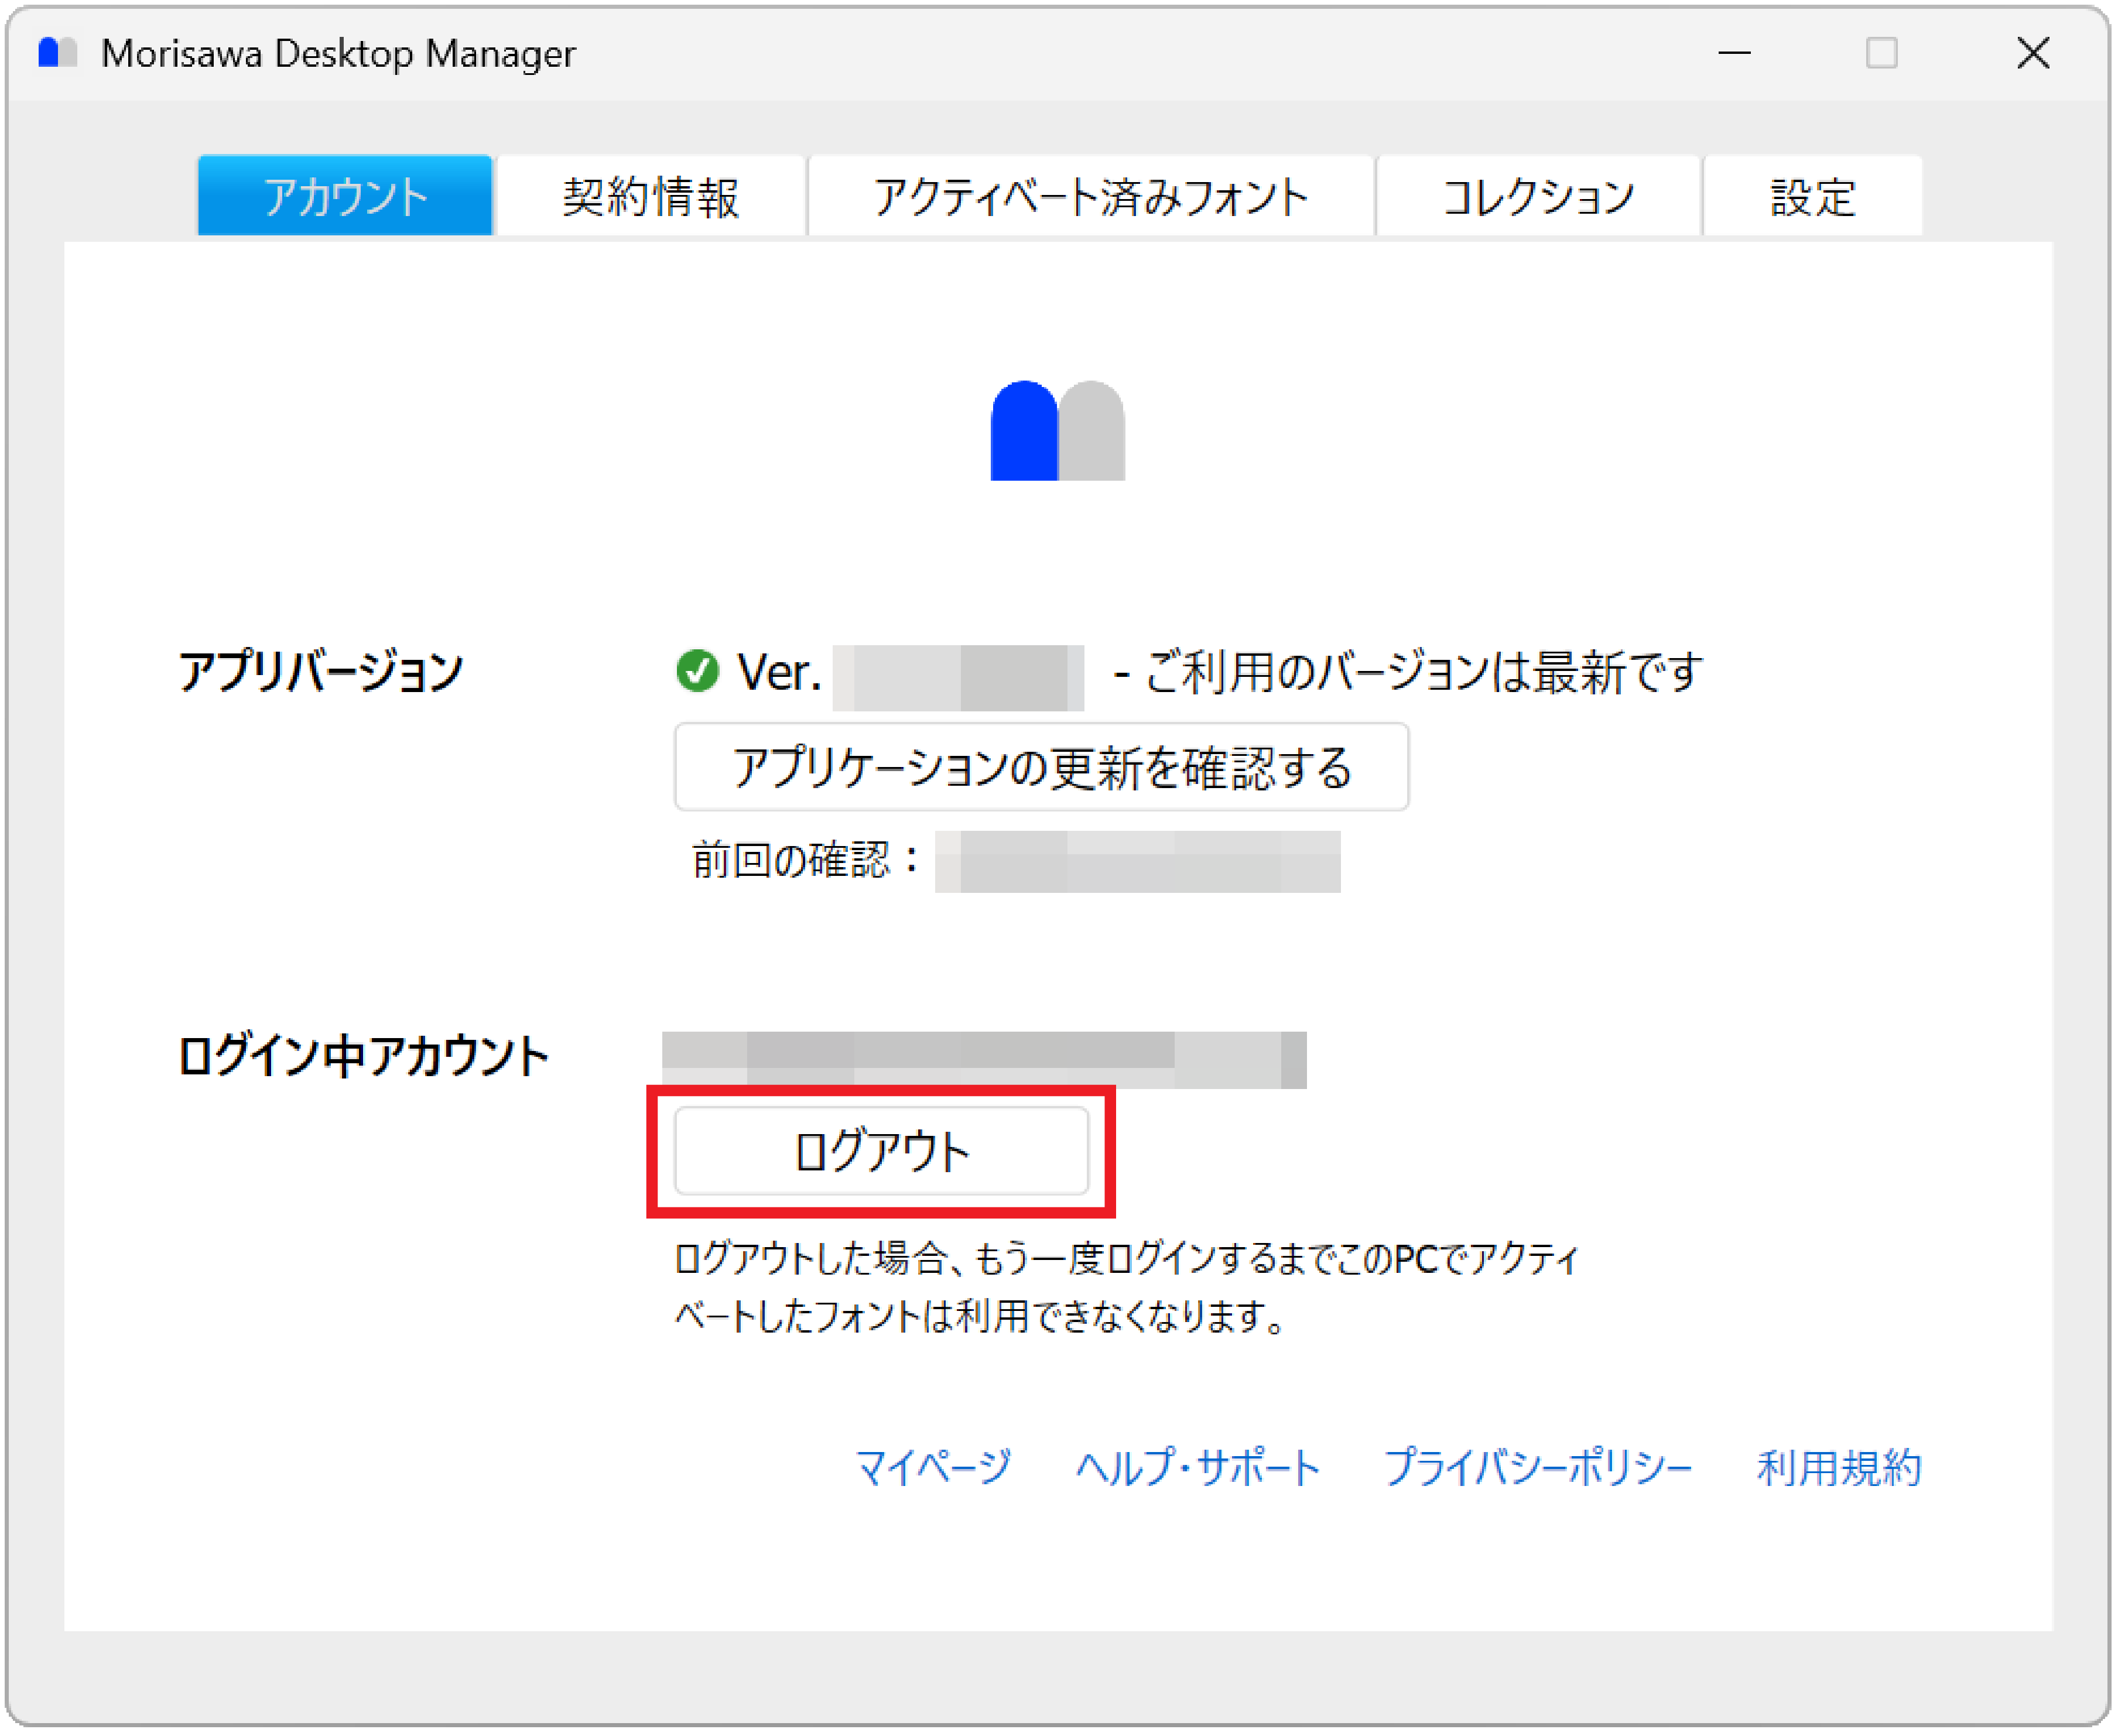The image size is (2118, 1736).
Task: Open the ヘルプ・サポート link
Action: pyautogui.click(x=1198, y=1467)
